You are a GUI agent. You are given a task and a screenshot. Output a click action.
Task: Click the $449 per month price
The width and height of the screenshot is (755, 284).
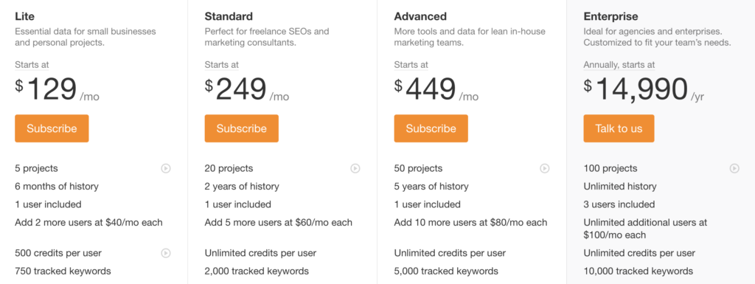pyautogui.click(x=436, y=89)
